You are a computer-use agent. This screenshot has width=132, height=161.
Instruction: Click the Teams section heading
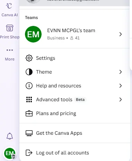[32, 18]
